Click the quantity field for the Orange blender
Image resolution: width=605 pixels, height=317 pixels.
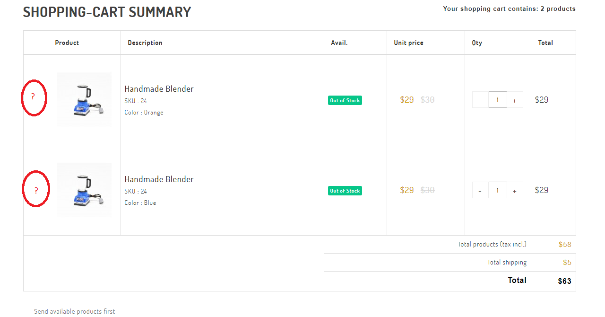click(x=497, y=100)
